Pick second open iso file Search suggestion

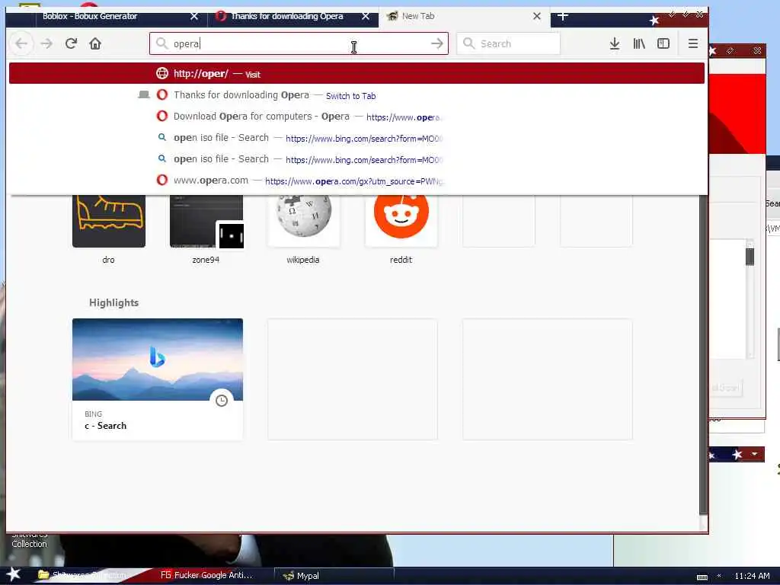[x=356, y=159]
